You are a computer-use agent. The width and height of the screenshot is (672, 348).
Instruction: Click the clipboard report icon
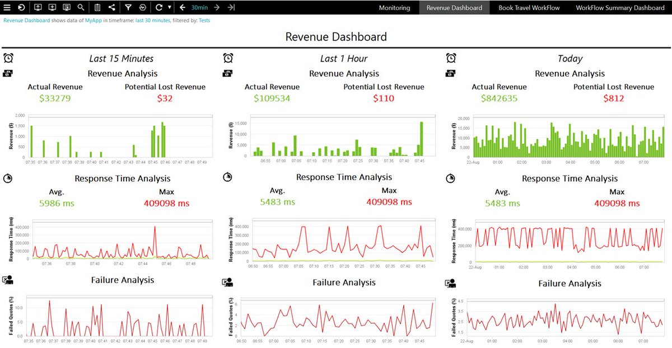[97, 7]
